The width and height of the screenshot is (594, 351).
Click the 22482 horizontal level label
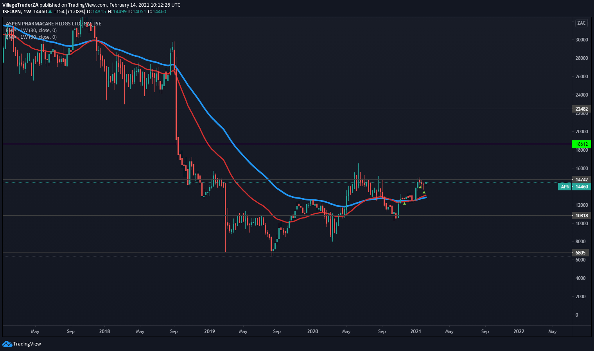[581, 109]
